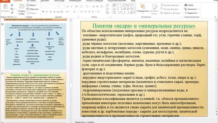Open the АНИМАЦИЯ ribbon tab
Viewport: 218px width, 123px height.
(75, 1)
